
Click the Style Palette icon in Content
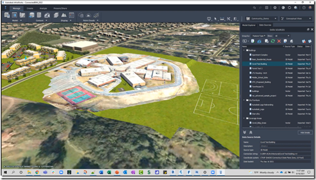pyautogui.click(x=47, y=15)
